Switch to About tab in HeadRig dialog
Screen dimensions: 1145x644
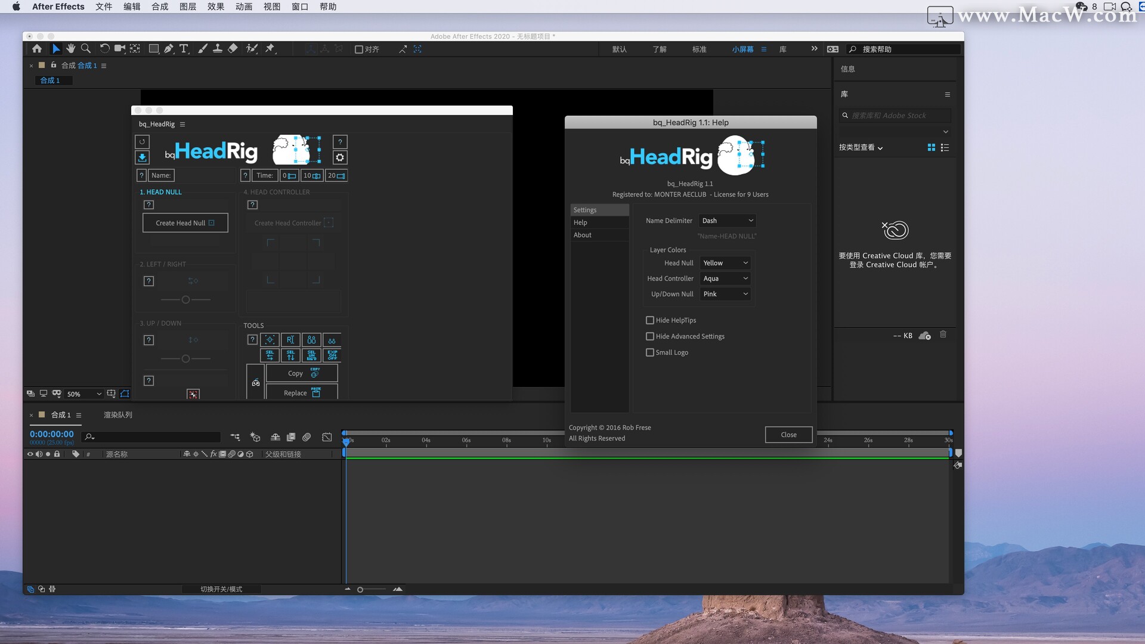(599, 235)
